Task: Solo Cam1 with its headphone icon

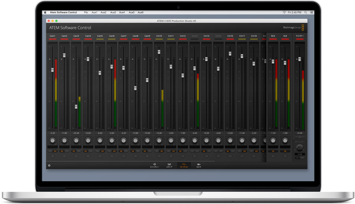Action: click(x=53, y=156)
